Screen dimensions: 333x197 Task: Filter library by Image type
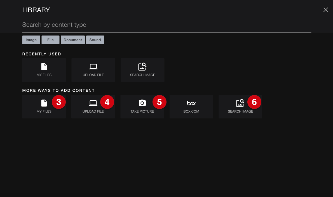point(31,40)
